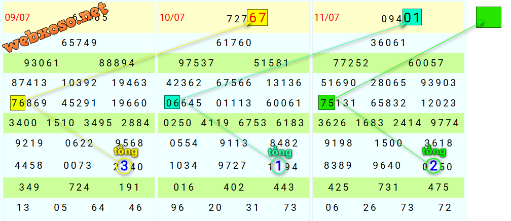This screenshot has width=511, height=221.
Task: Click number 36061 in 11/07 column
Action: (x=388, y=43)
